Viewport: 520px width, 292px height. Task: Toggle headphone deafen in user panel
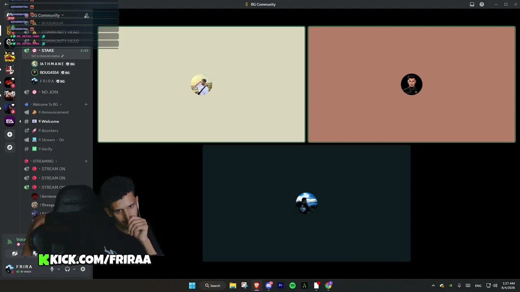67,269
